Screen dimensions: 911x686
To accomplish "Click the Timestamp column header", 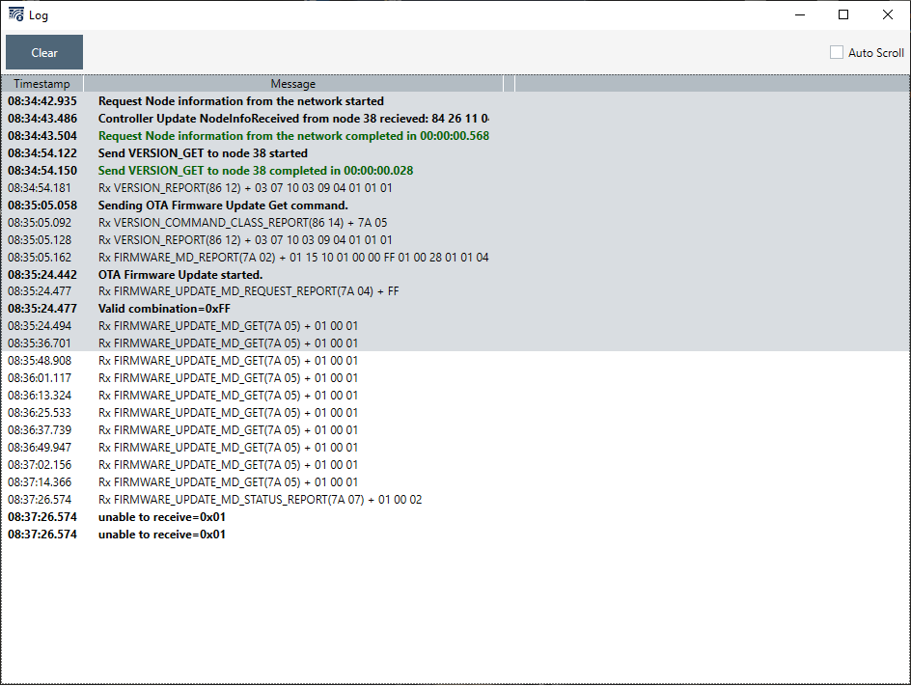I will coord(42,84).
